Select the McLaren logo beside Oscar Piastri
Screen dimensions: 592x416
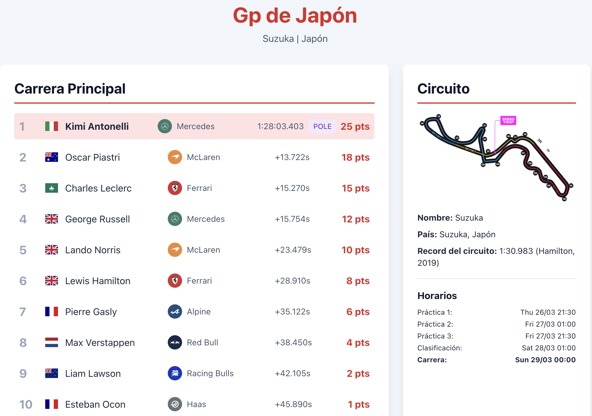175,157
